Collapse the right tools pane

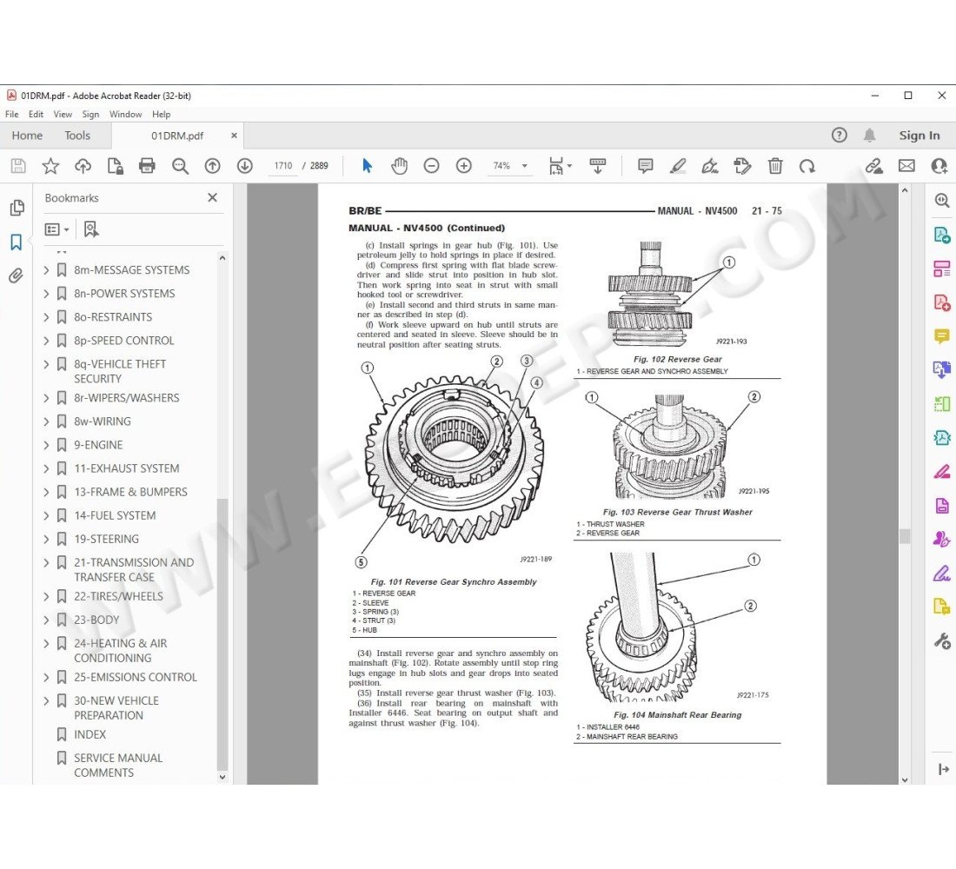point(943,768)
